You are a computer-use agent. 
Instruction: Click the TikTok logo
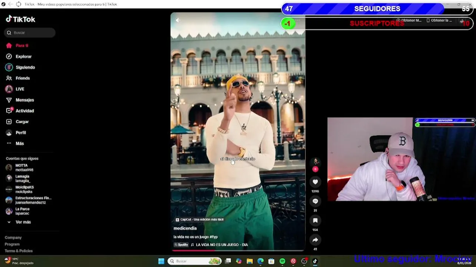20,19
